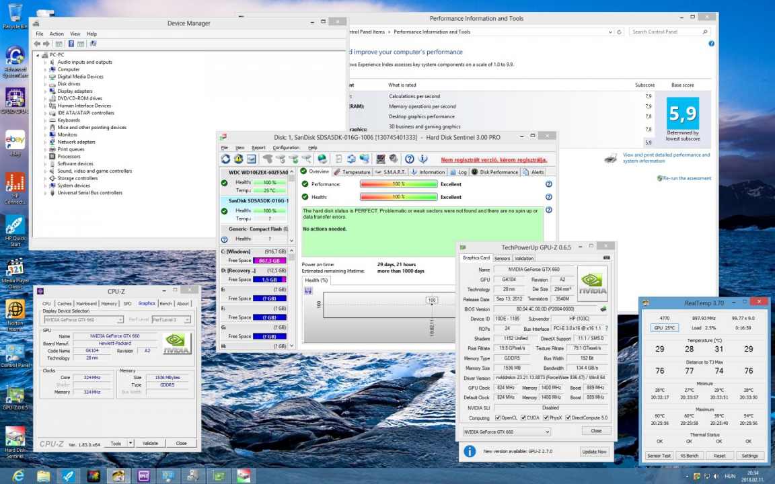Open the Sensors tab in GPU-Z
This screenshot has width=775, height=484.
tap(502, 258)
